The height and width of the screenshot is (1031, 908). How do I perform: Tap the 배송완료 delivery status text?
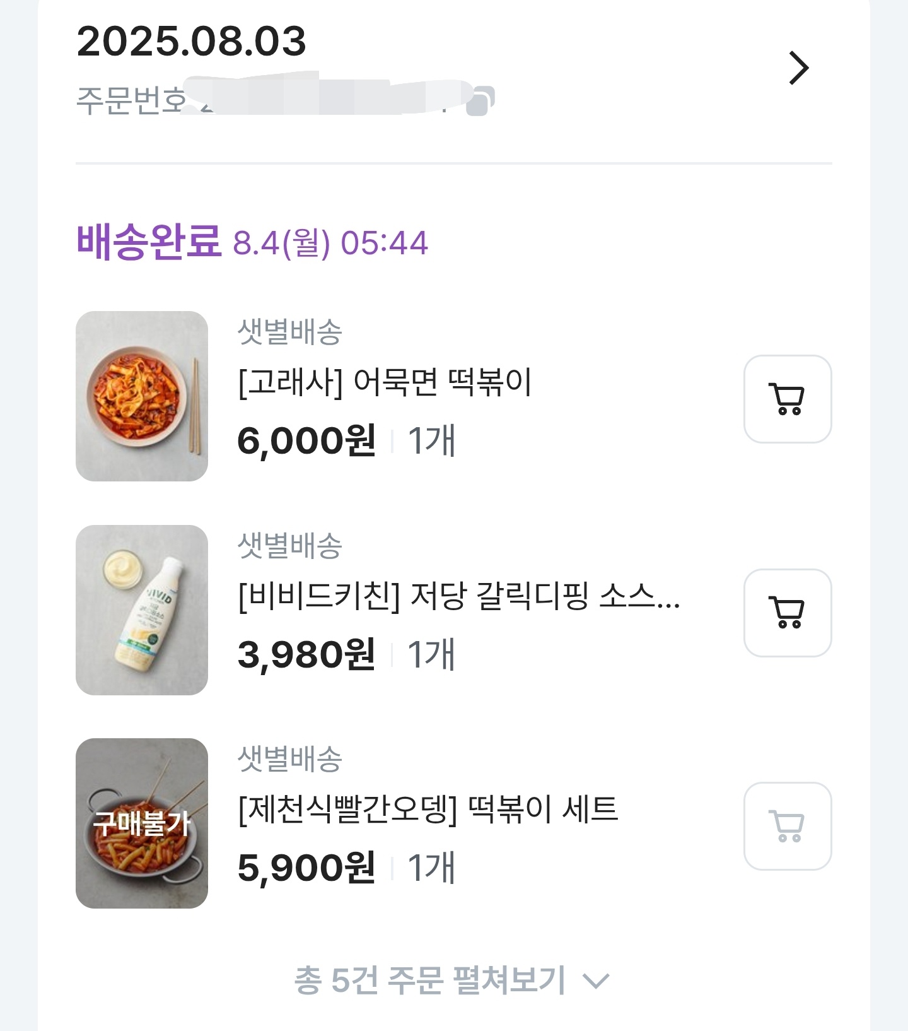click(x=149, y=242)
